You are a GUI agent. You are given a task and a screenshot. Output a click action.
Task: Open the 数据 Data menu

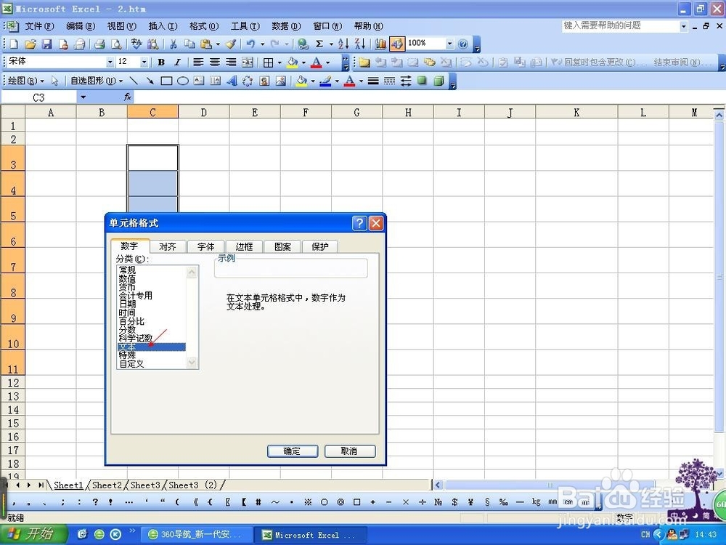286,26
